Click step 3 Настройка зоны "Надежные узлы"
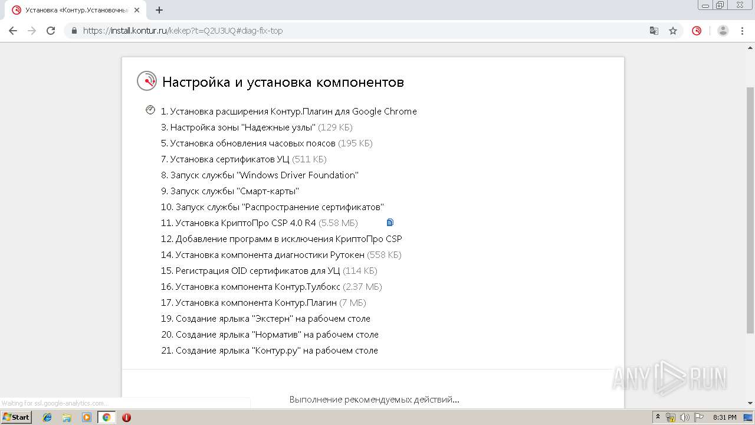755x425 pixels. pos(257,127)
